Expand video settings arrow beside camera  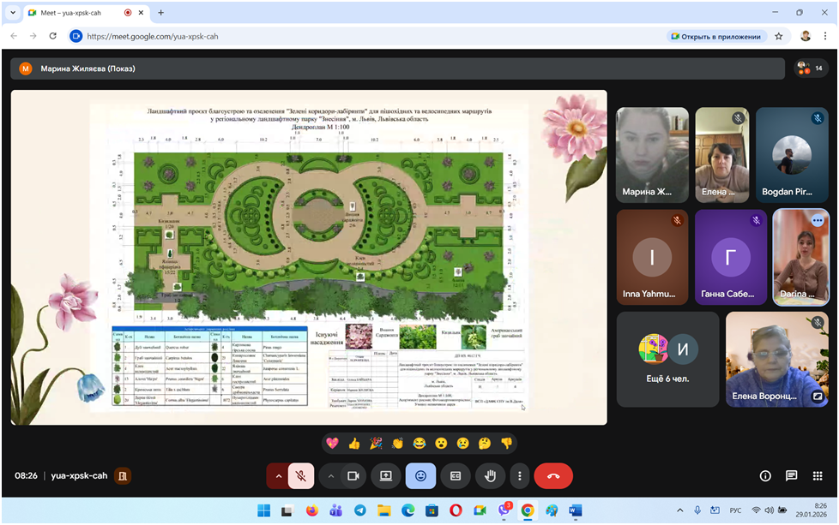click(x=330, y=475)
